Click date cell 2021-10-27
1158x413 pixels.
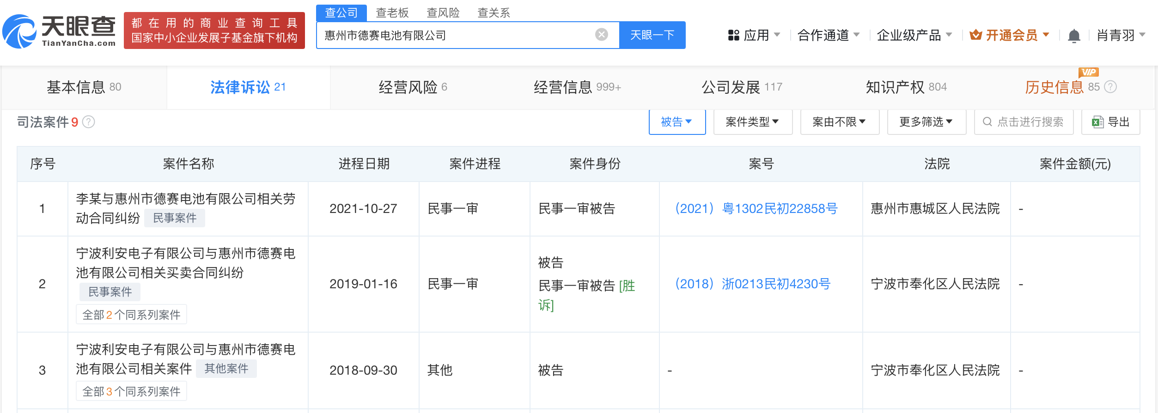(363, 208)
